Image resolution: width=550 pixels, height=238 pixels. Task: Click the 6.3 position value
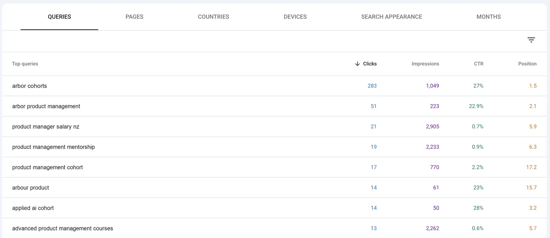pos(533,147)
